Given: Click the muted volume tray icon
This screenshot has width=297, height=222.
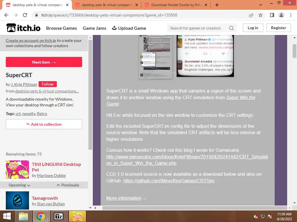Looking at the screenshot, I should pos(256,217).
